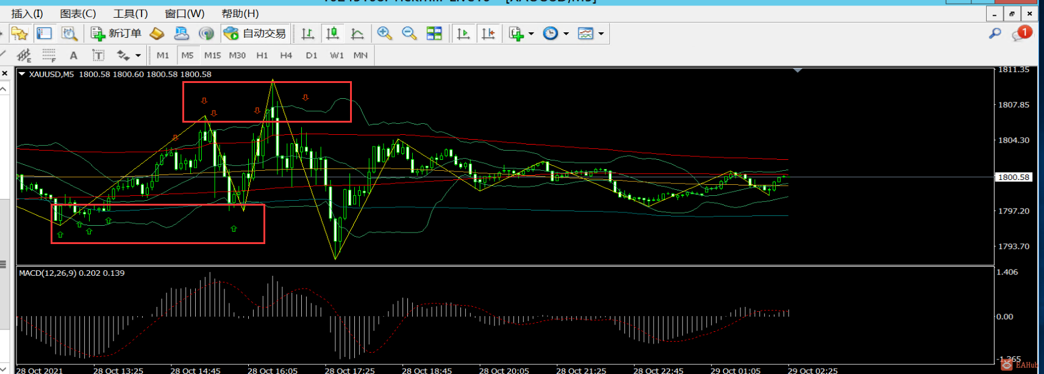
Task: Select the H4 timeframe
Action: click(x=286, y=56)
